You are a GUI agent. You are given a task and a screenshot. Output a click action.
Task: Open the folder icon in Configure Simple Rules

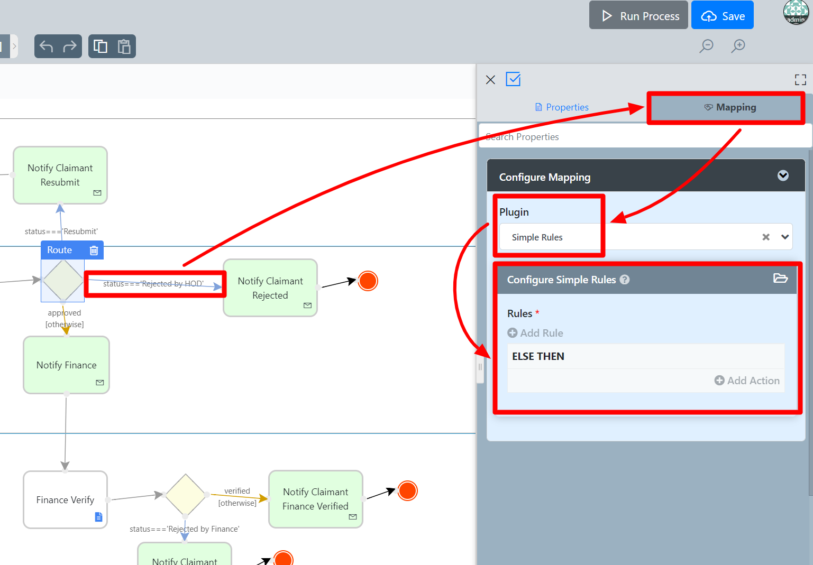(780, 278)
